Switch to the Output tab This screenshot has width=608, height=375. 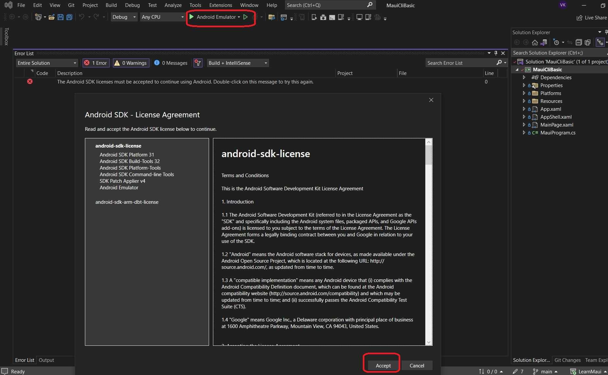(x=46, y=360)
